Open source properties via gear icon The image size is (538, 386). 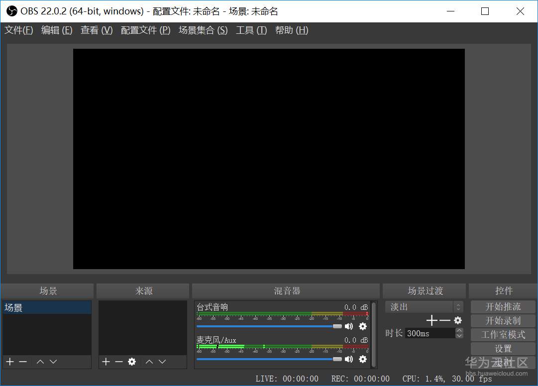pos(132,362)
